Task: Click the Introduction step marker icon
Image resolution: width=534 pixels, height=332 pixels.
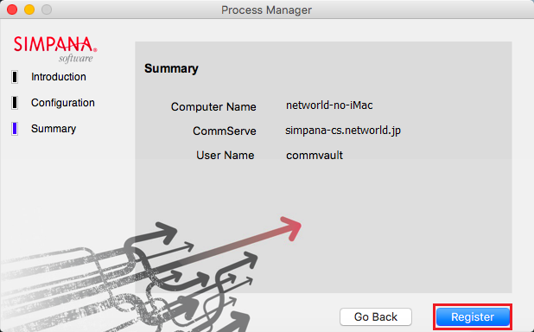Action: 15,77
